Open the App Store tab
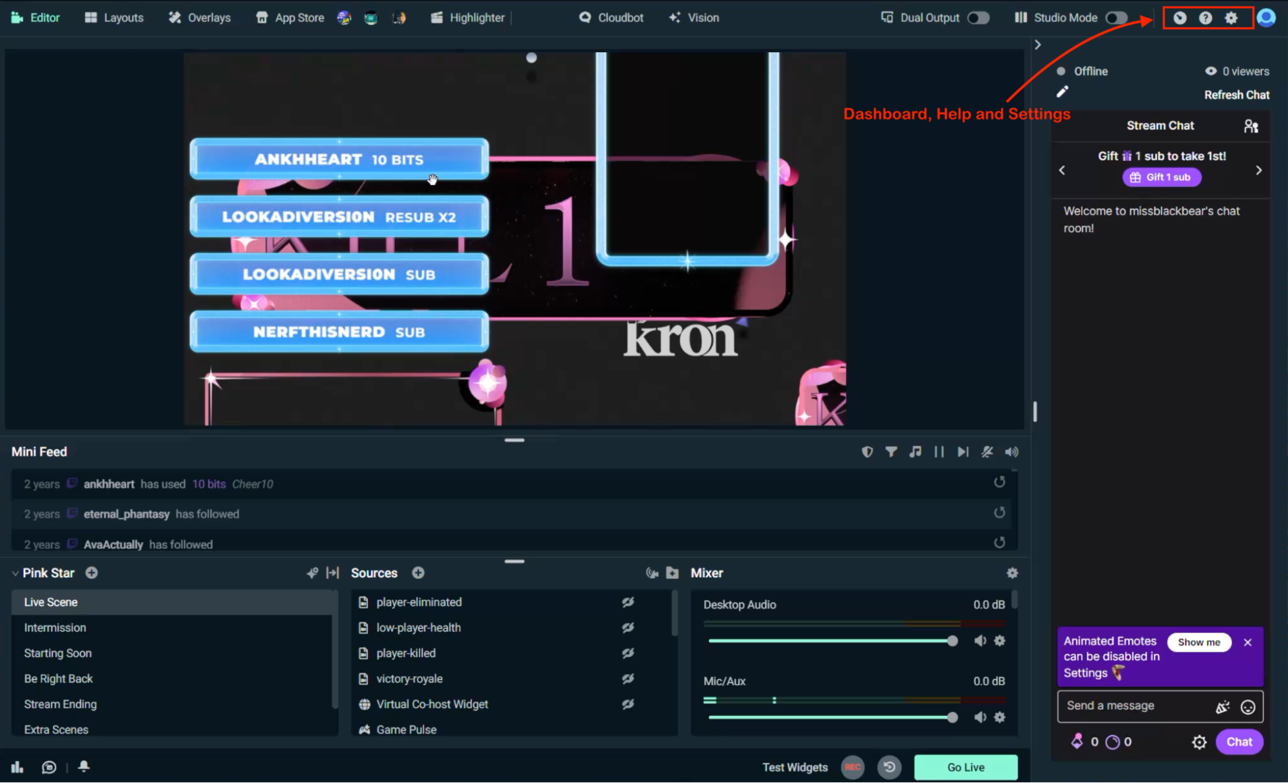 point(290,18)
